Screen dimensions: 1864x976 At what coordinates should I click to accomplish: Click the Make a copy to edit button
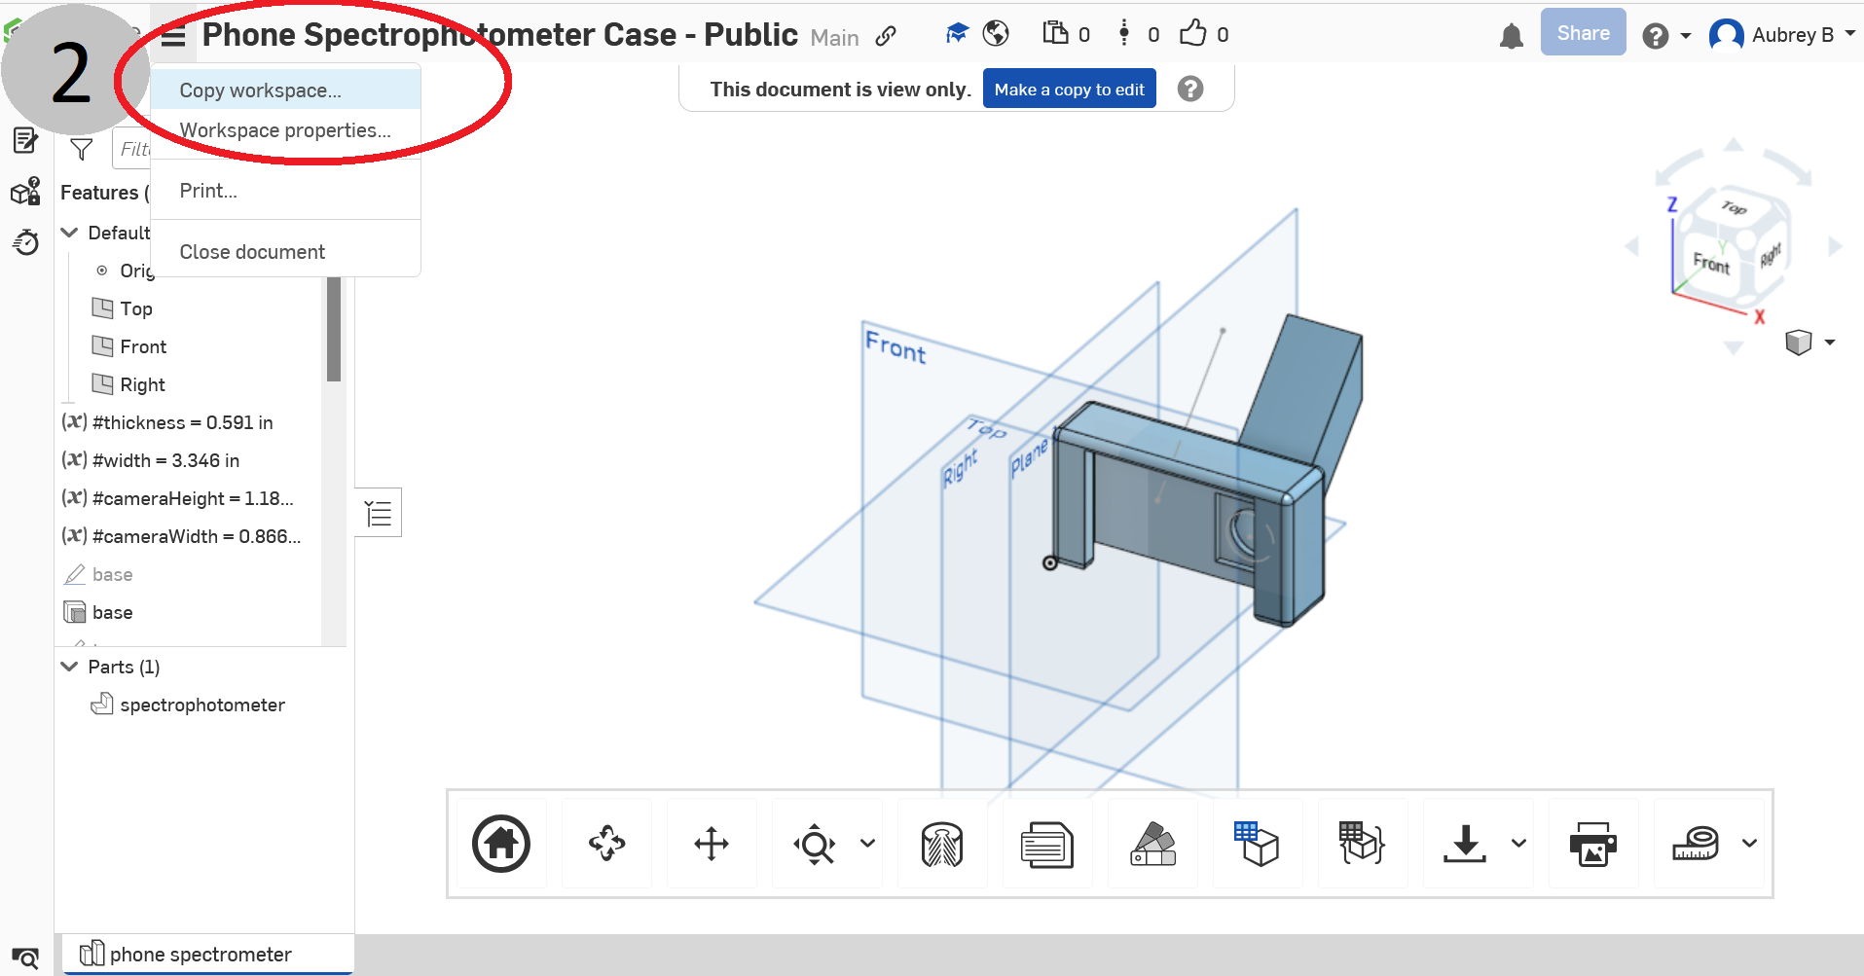[x=1069, y=89]
